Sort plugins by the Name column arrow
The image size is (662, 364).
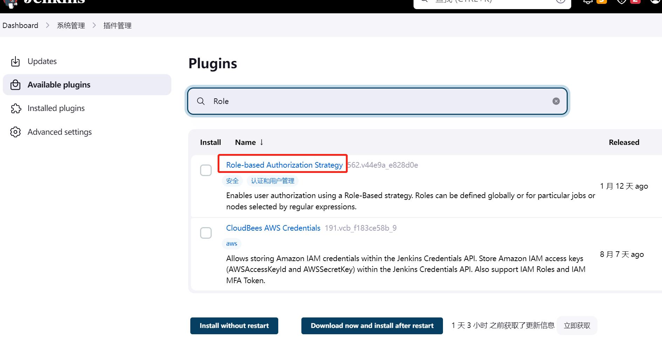click(x=261, y=142)
